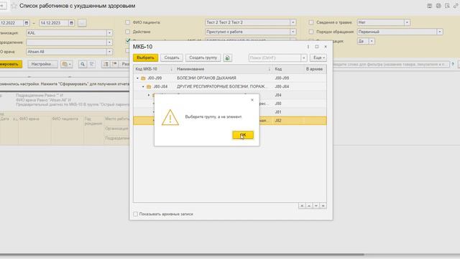Click the report filter words input field
The width and height of the screenshot is (460, 259).
(x=391, y=64)
